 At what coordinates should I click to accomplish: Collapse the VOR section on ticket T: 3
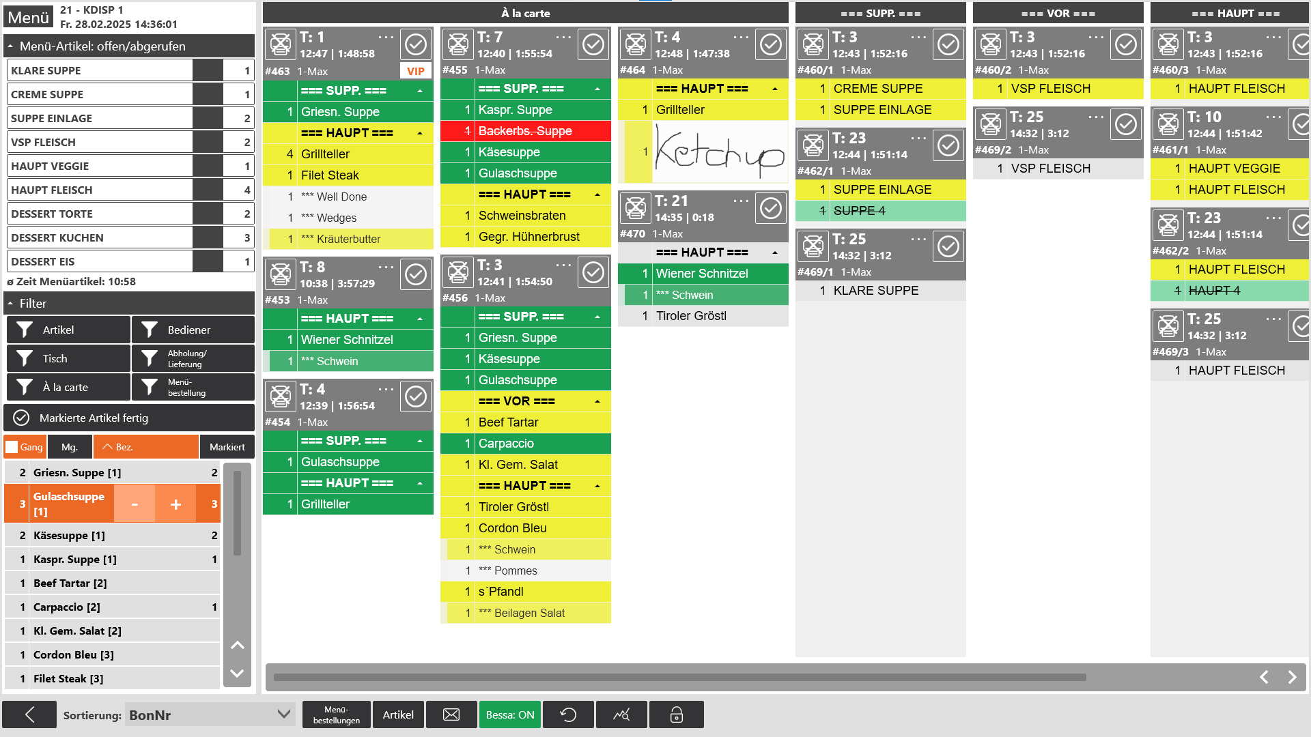coord(599,401)
